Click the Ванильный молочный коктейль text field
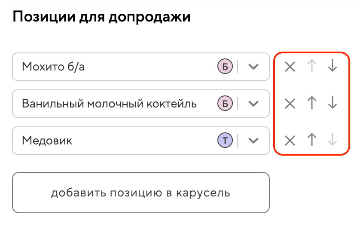This screenshot has height=233, width=354. point(109,104)
